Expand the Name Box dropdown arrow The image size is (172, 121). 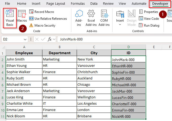tap(25, 39)
